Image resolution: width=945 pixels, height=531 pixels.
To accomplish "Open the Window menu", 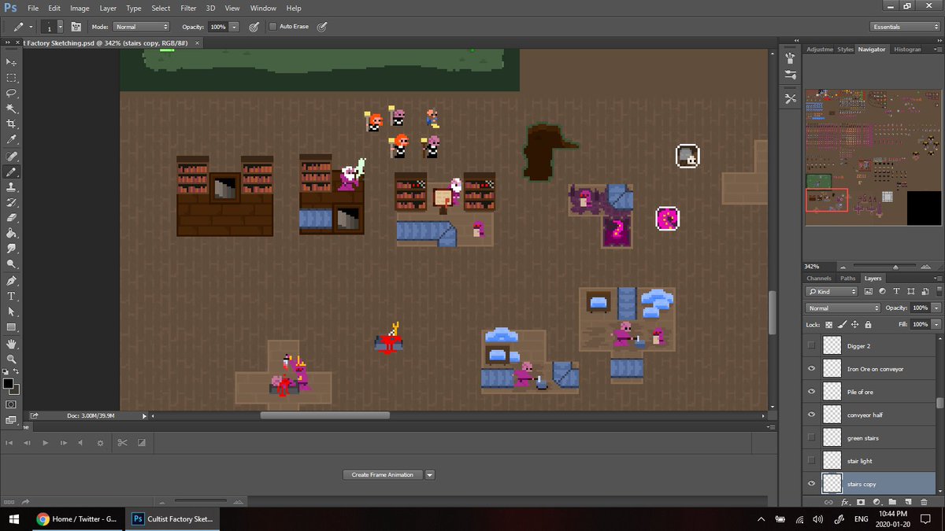I will click(263, 8).
